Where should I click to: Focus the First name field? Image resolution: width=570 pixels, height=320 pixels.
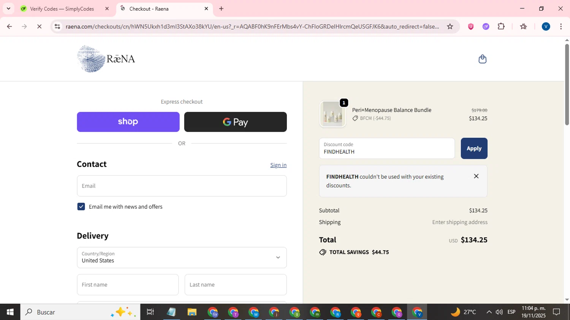click(128, 285)
